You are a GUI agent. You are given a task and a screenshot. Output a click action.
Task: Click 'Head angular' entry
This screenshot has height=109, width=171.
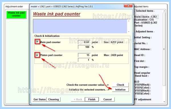point(142,73)
